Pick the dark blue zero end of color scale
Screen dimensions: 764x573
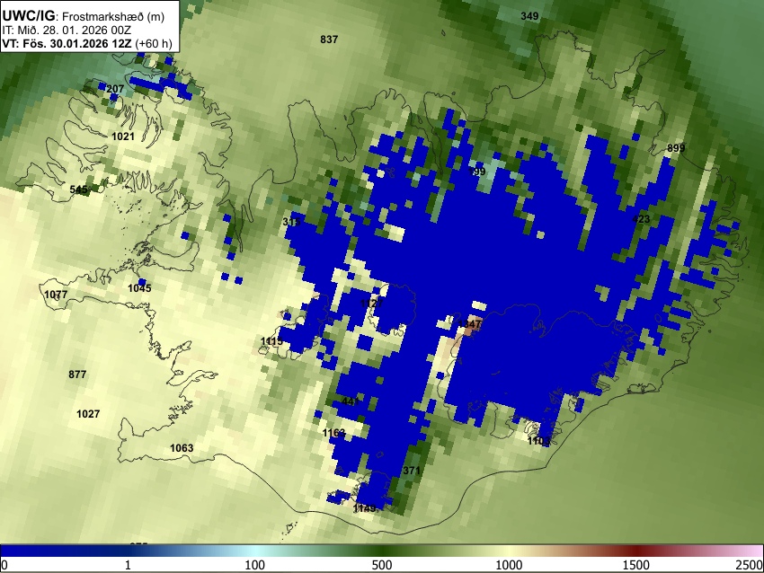pyautogui.click(x=6, y=551)
